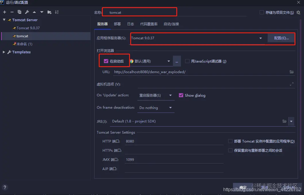The height and width of the screenshot is (195, 304).
Task: Click the new folder icon in toolbar
Action: pos(49,12)
